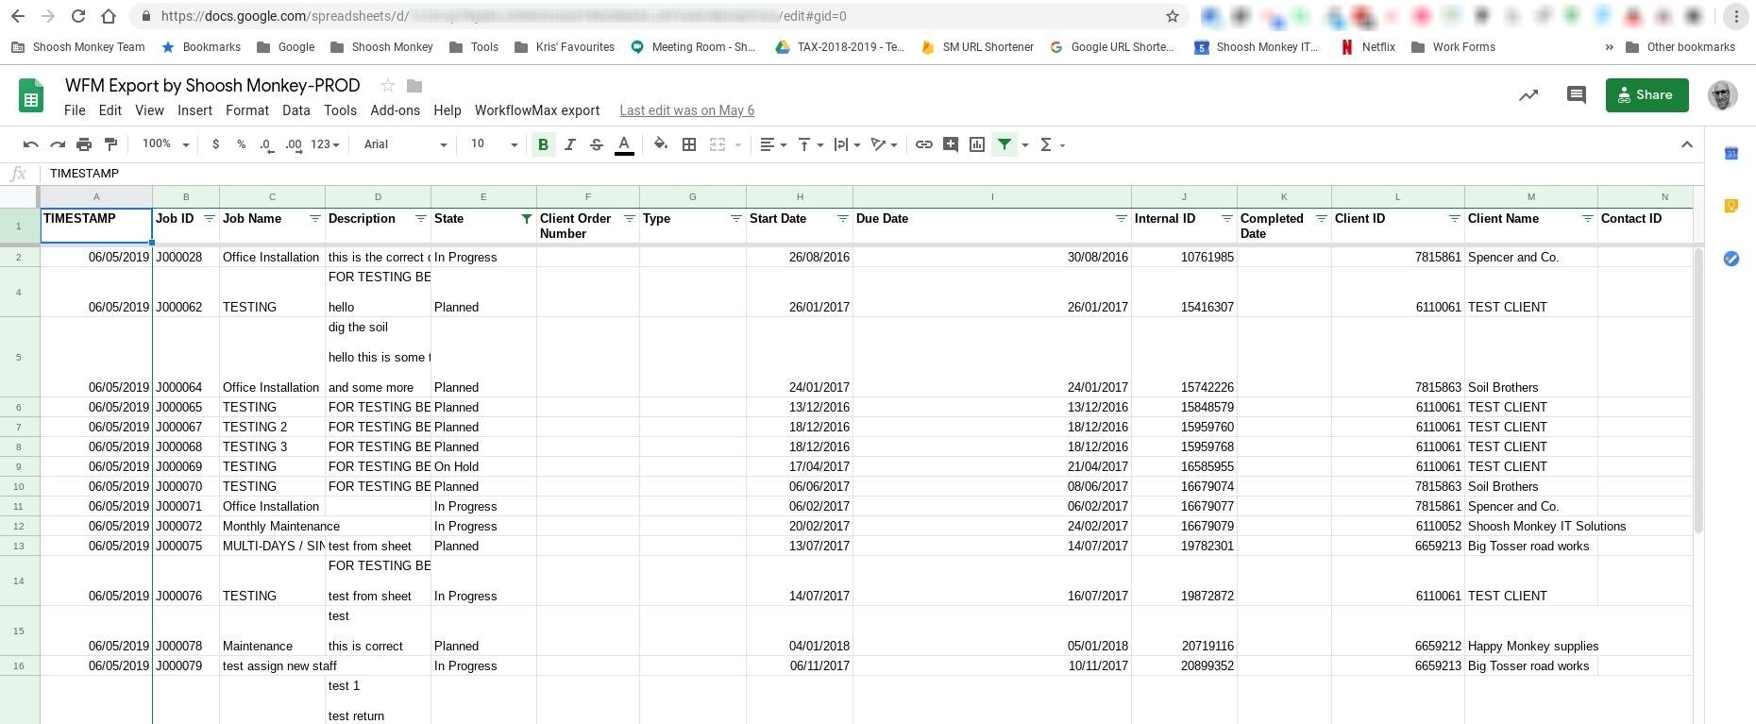This screenshot has height=724, width=1756.
Task: Toggle italic formatting
Action: pos(569,144)
